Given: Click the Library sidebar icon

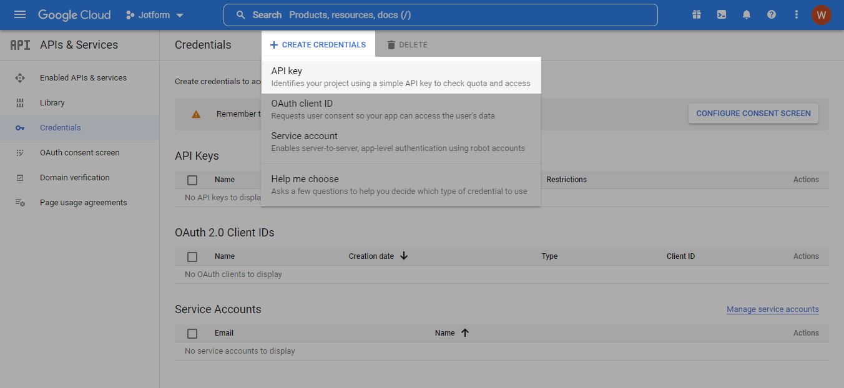Looking at the screenshot, I should pos(20,103).
